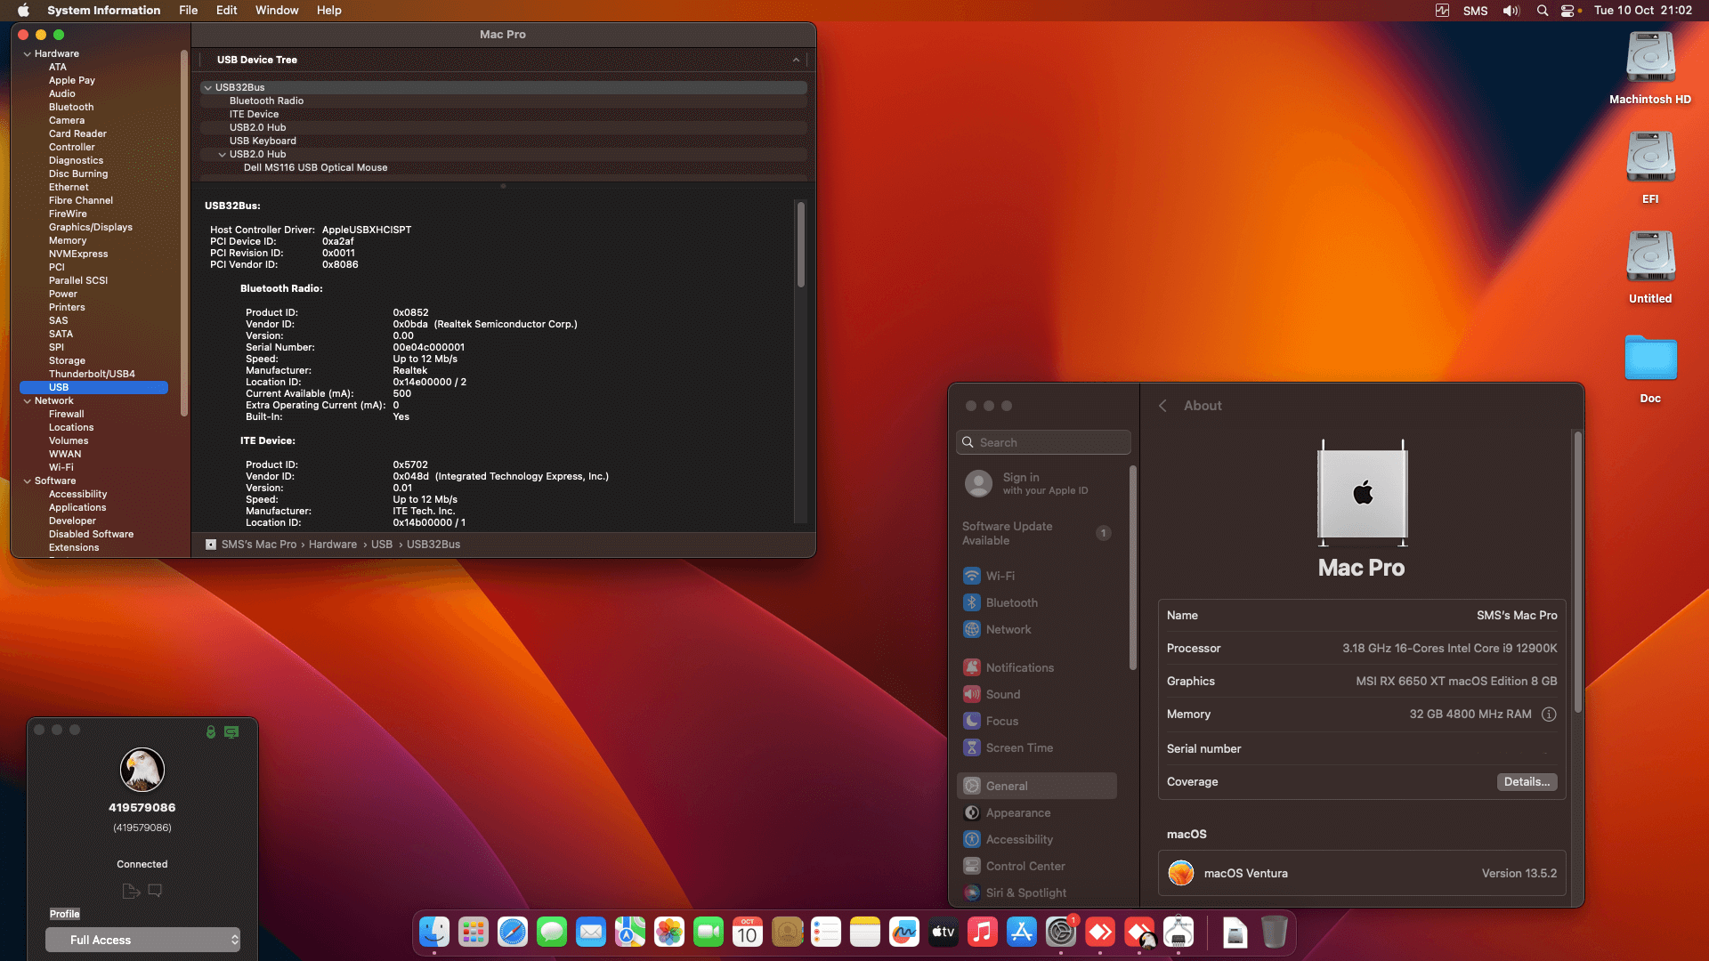The image size is (1709, 961).
Task: Collapse the USB Device Tree section
Action: (x=796, y=60)
